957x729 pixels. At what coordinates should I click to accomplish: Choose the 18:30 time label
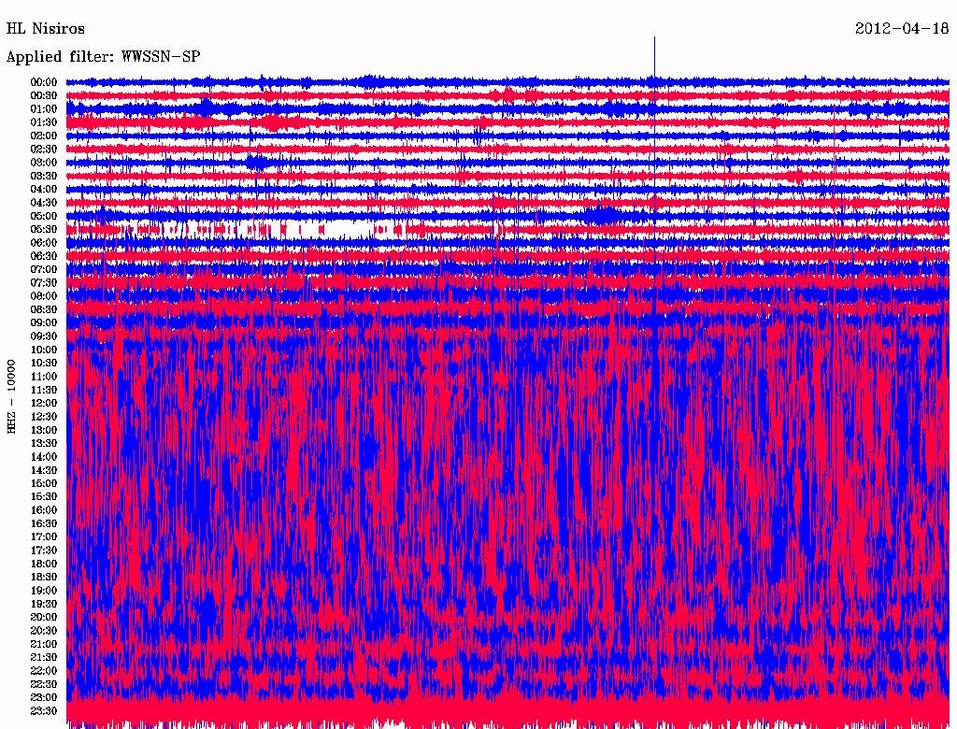43,577
